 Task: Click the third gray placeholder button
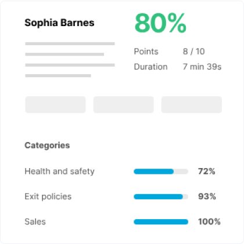point(192,104)
